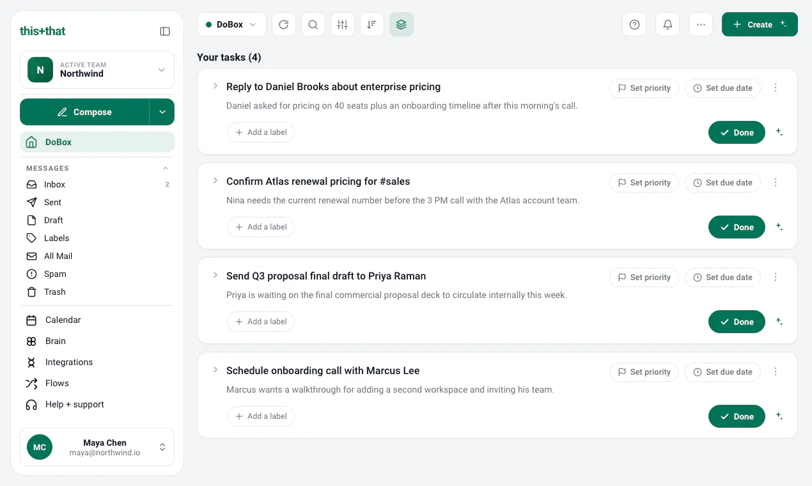Collapse the sidebar panel icon

click(165, 31)
